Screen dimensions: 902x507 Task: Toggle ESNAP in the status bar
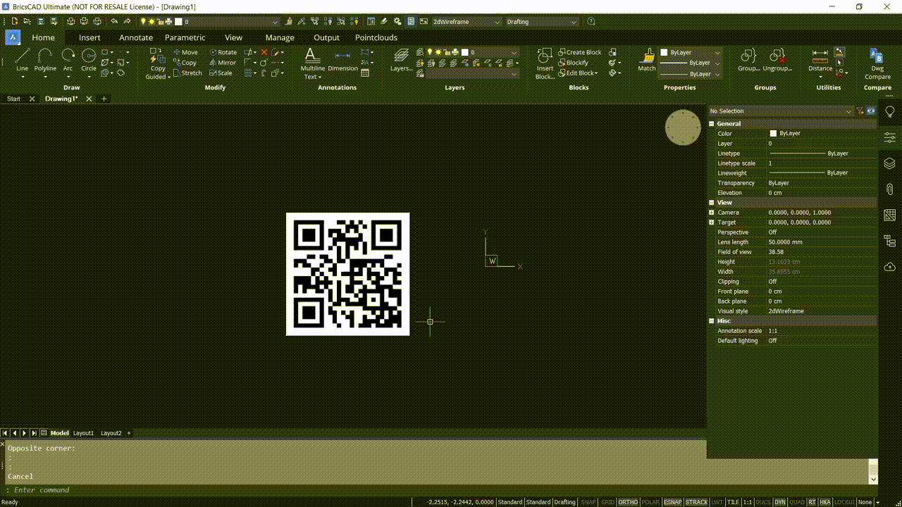click(672, 502)
